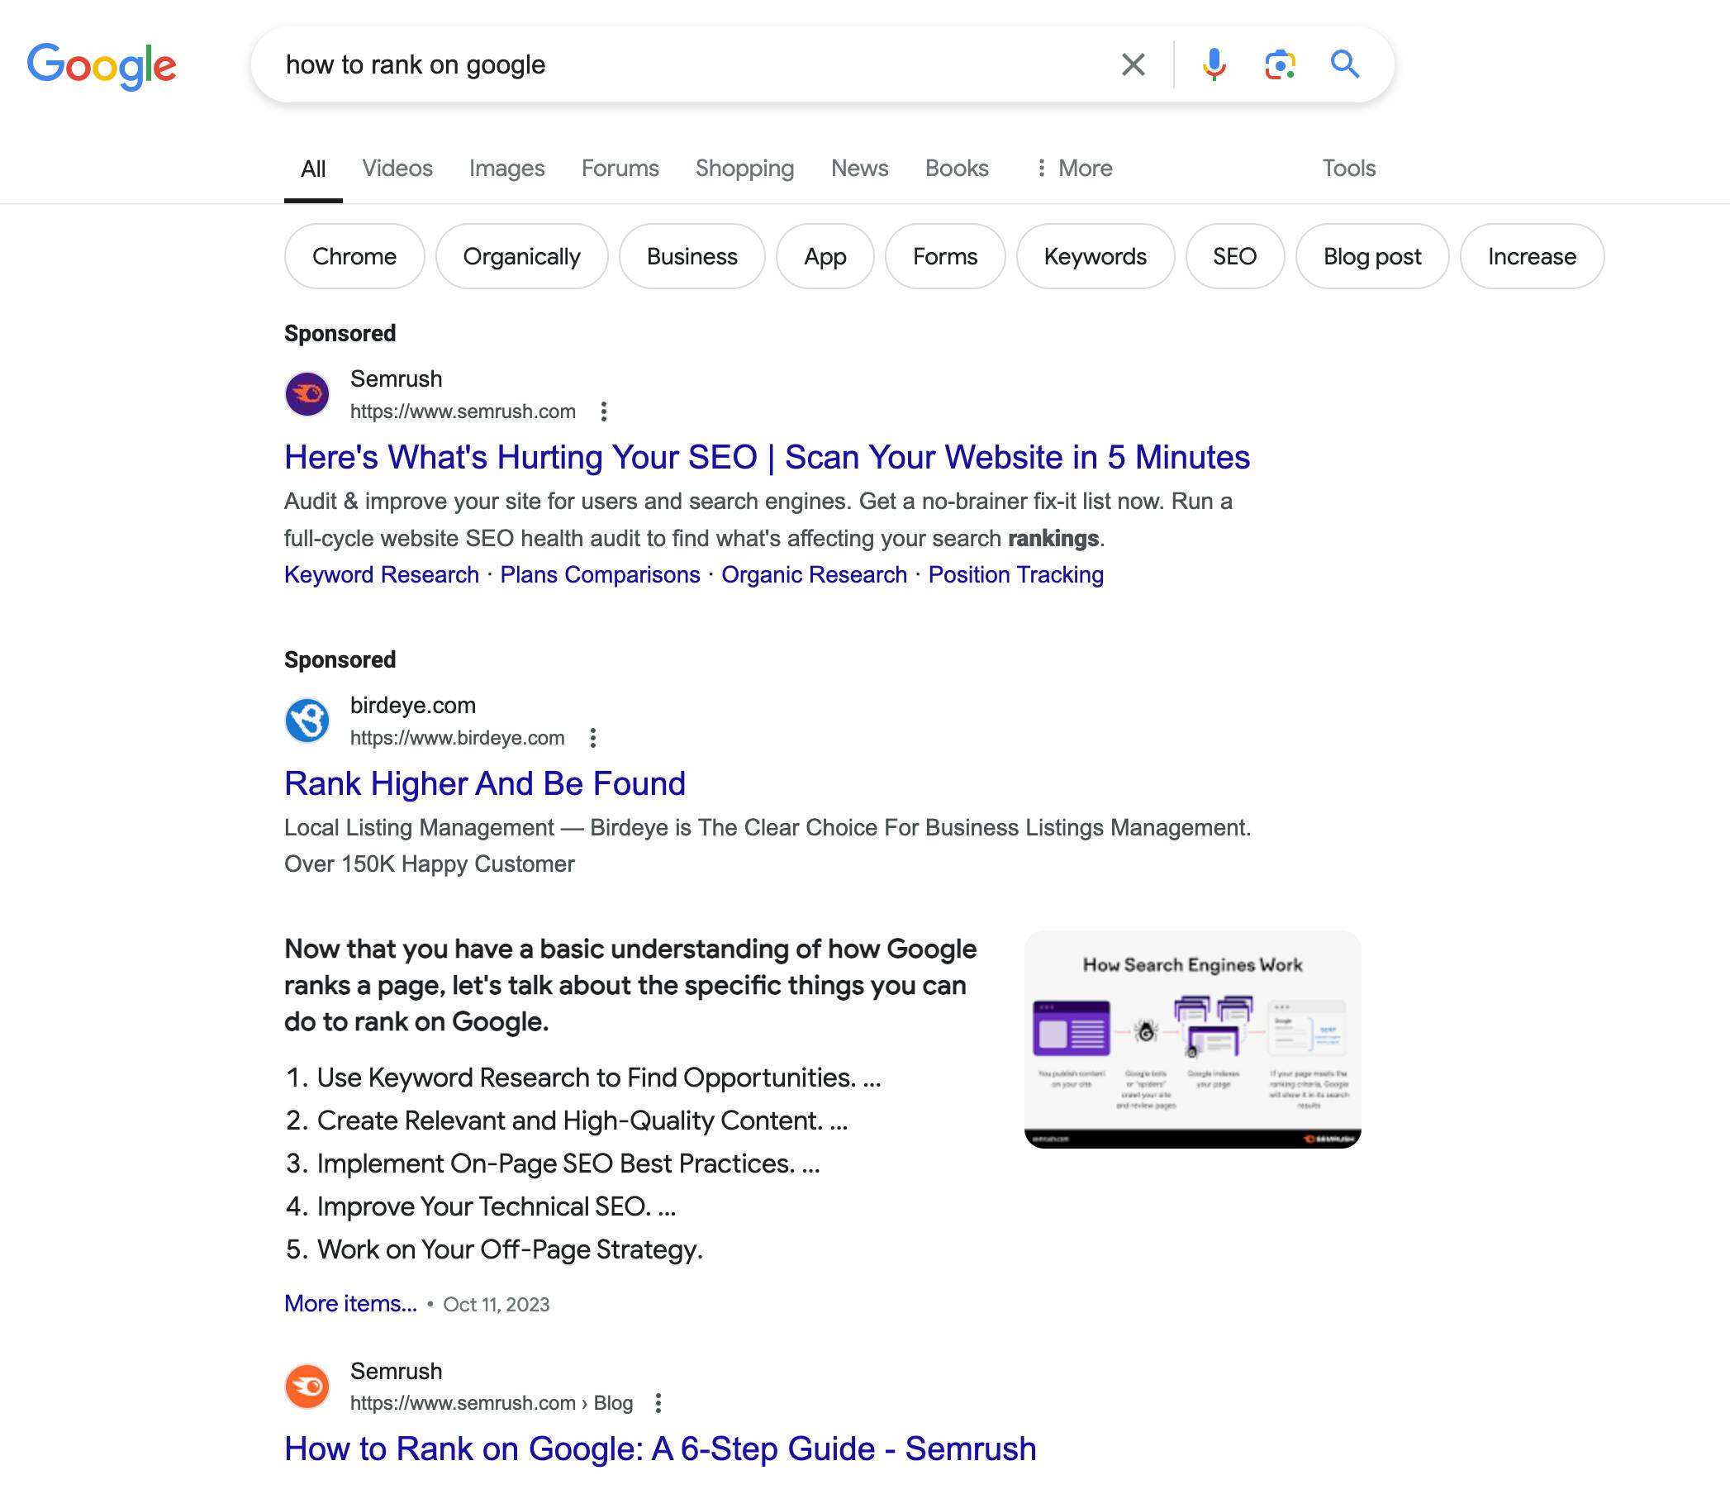Viewport: 1730px width, 1494px height.
Task: Click the Semrush favicon in the sponsored result
Action: click(307, 393)
